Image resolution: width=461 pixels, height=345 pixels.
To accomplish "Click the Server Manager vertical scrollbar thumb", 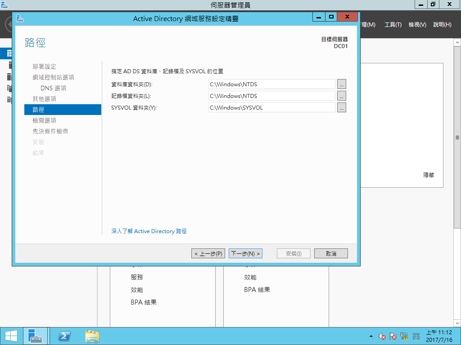I will coord(457,137).
